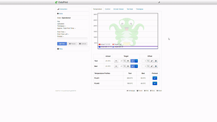
Task: Decrease Tool target temperature with minus
Action: 116,61
